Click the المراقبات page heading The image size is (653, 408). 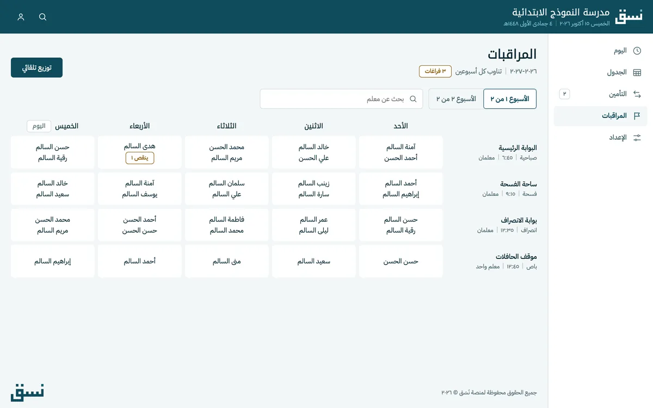coord(512,54)
